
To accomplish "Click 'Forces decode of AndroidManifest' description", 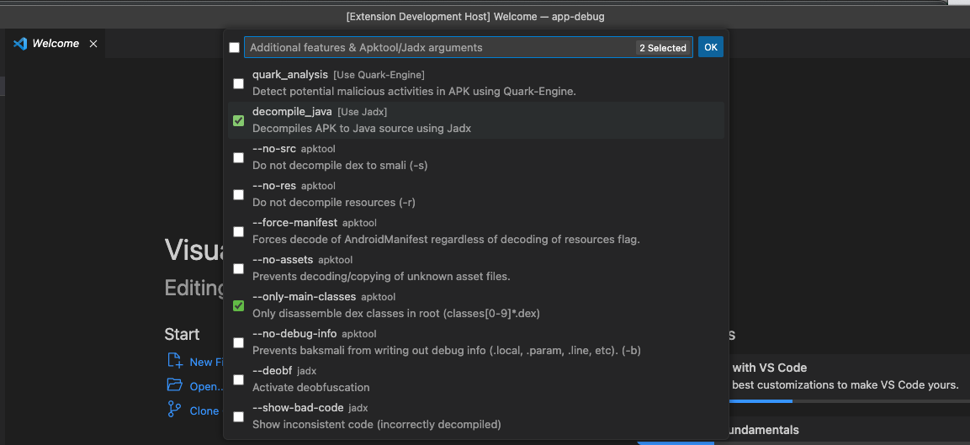I will [x=446, y=240].
